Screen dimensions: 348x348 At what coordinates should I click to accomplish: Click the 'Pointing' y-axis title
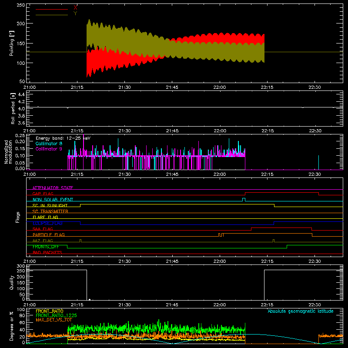(12, 43)
